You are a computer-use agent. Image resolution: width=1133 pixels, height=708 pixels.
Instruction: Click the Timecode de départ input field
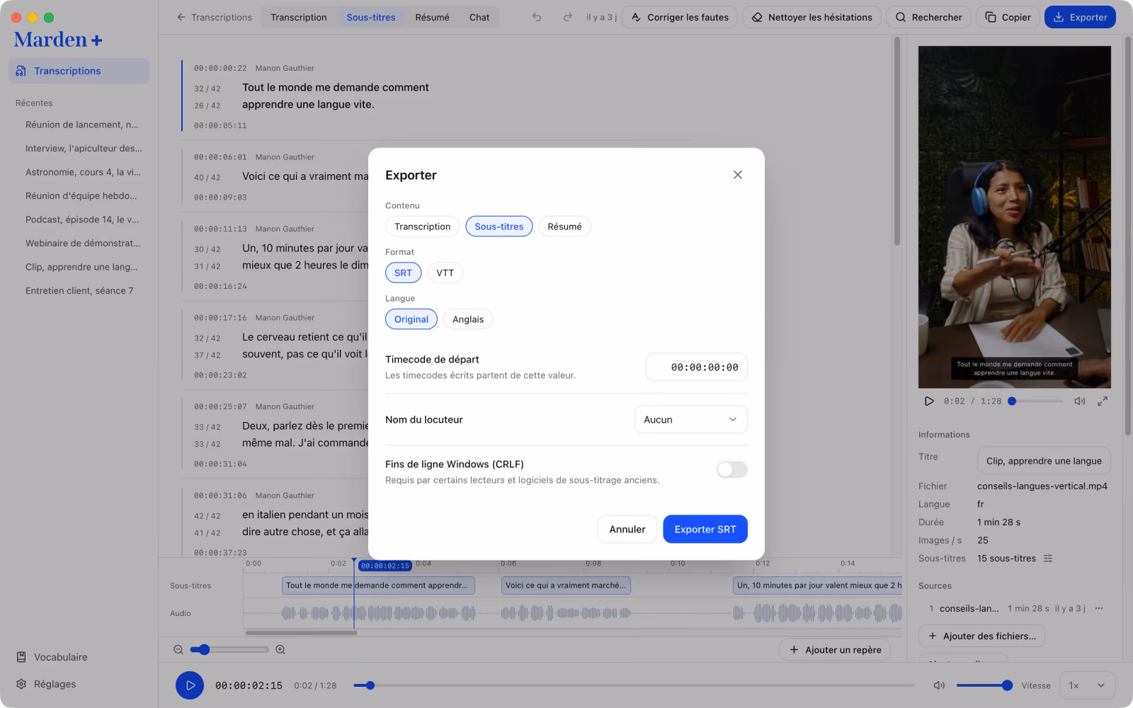pos(697,367)
